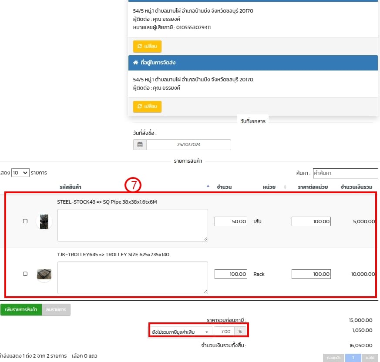Click sort arrow on รหัสสินค้า column
Viewport: 380px width, 362px height.
pos(208,186)
